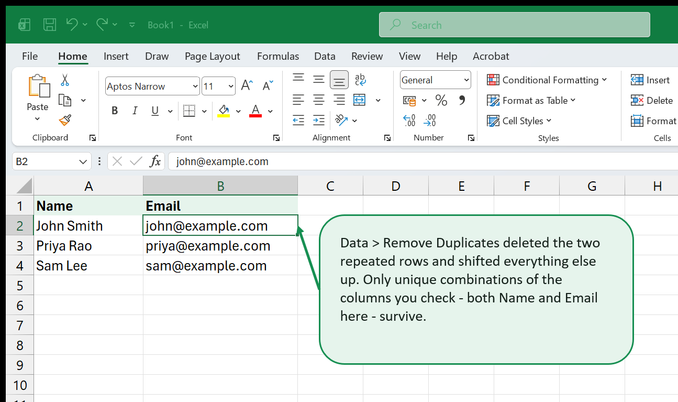Open the Font settings dialog launcher
The width and height of the screenshot is (678, 402).
[x=276, y=138]
